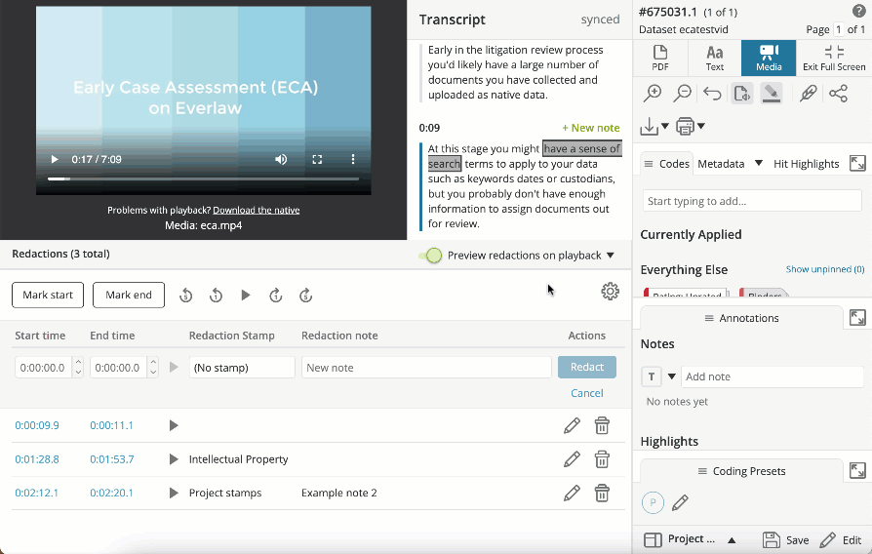Image resolution: width=872 pixels, height=554 pixels.
Task: Open the Redaction Stamp (No stamp) dropdown
Action: click(241, 368)
